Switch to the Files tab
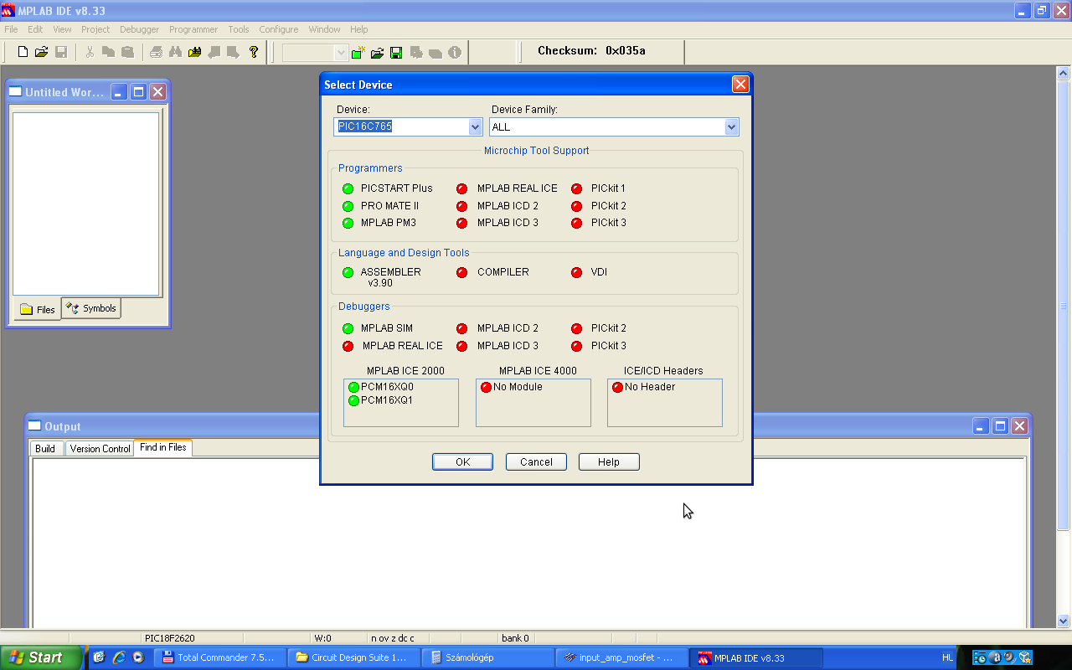This screenshot has height=670, width=1072. click(38, 309)
